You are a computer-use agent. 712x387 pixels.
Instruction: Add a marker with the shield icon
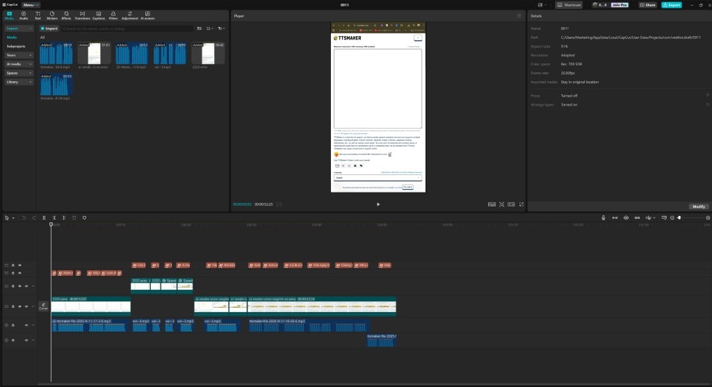(84, 217)
